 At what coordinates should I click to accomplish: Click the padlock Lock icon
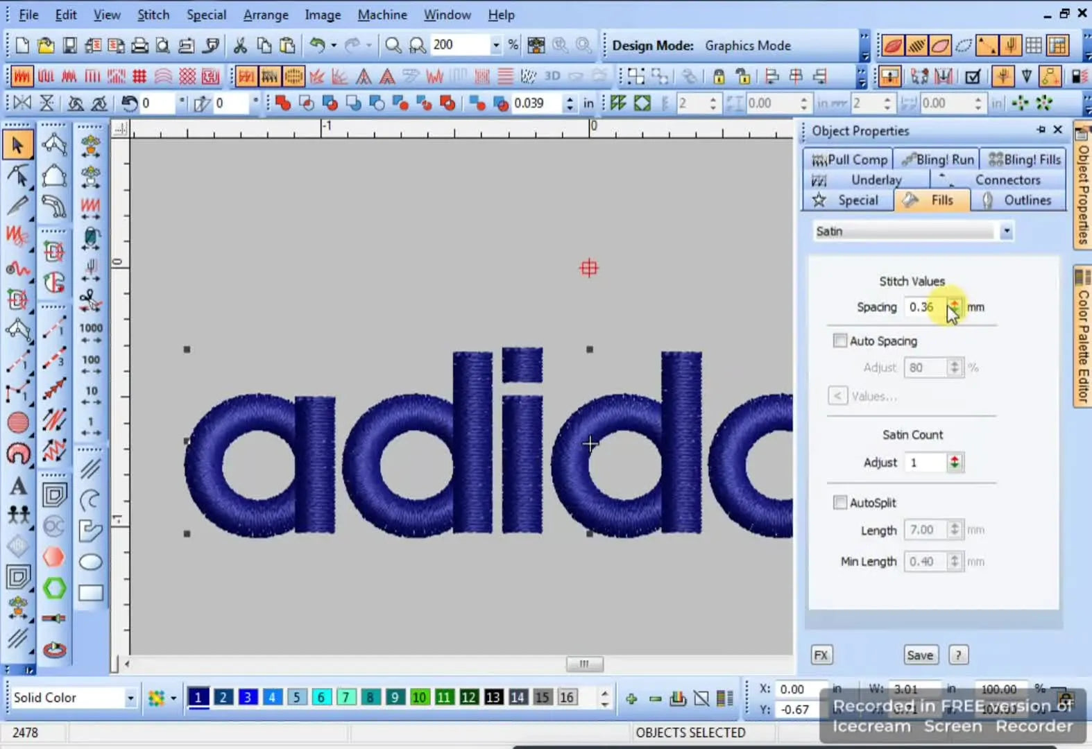click(x=719, y=76)
